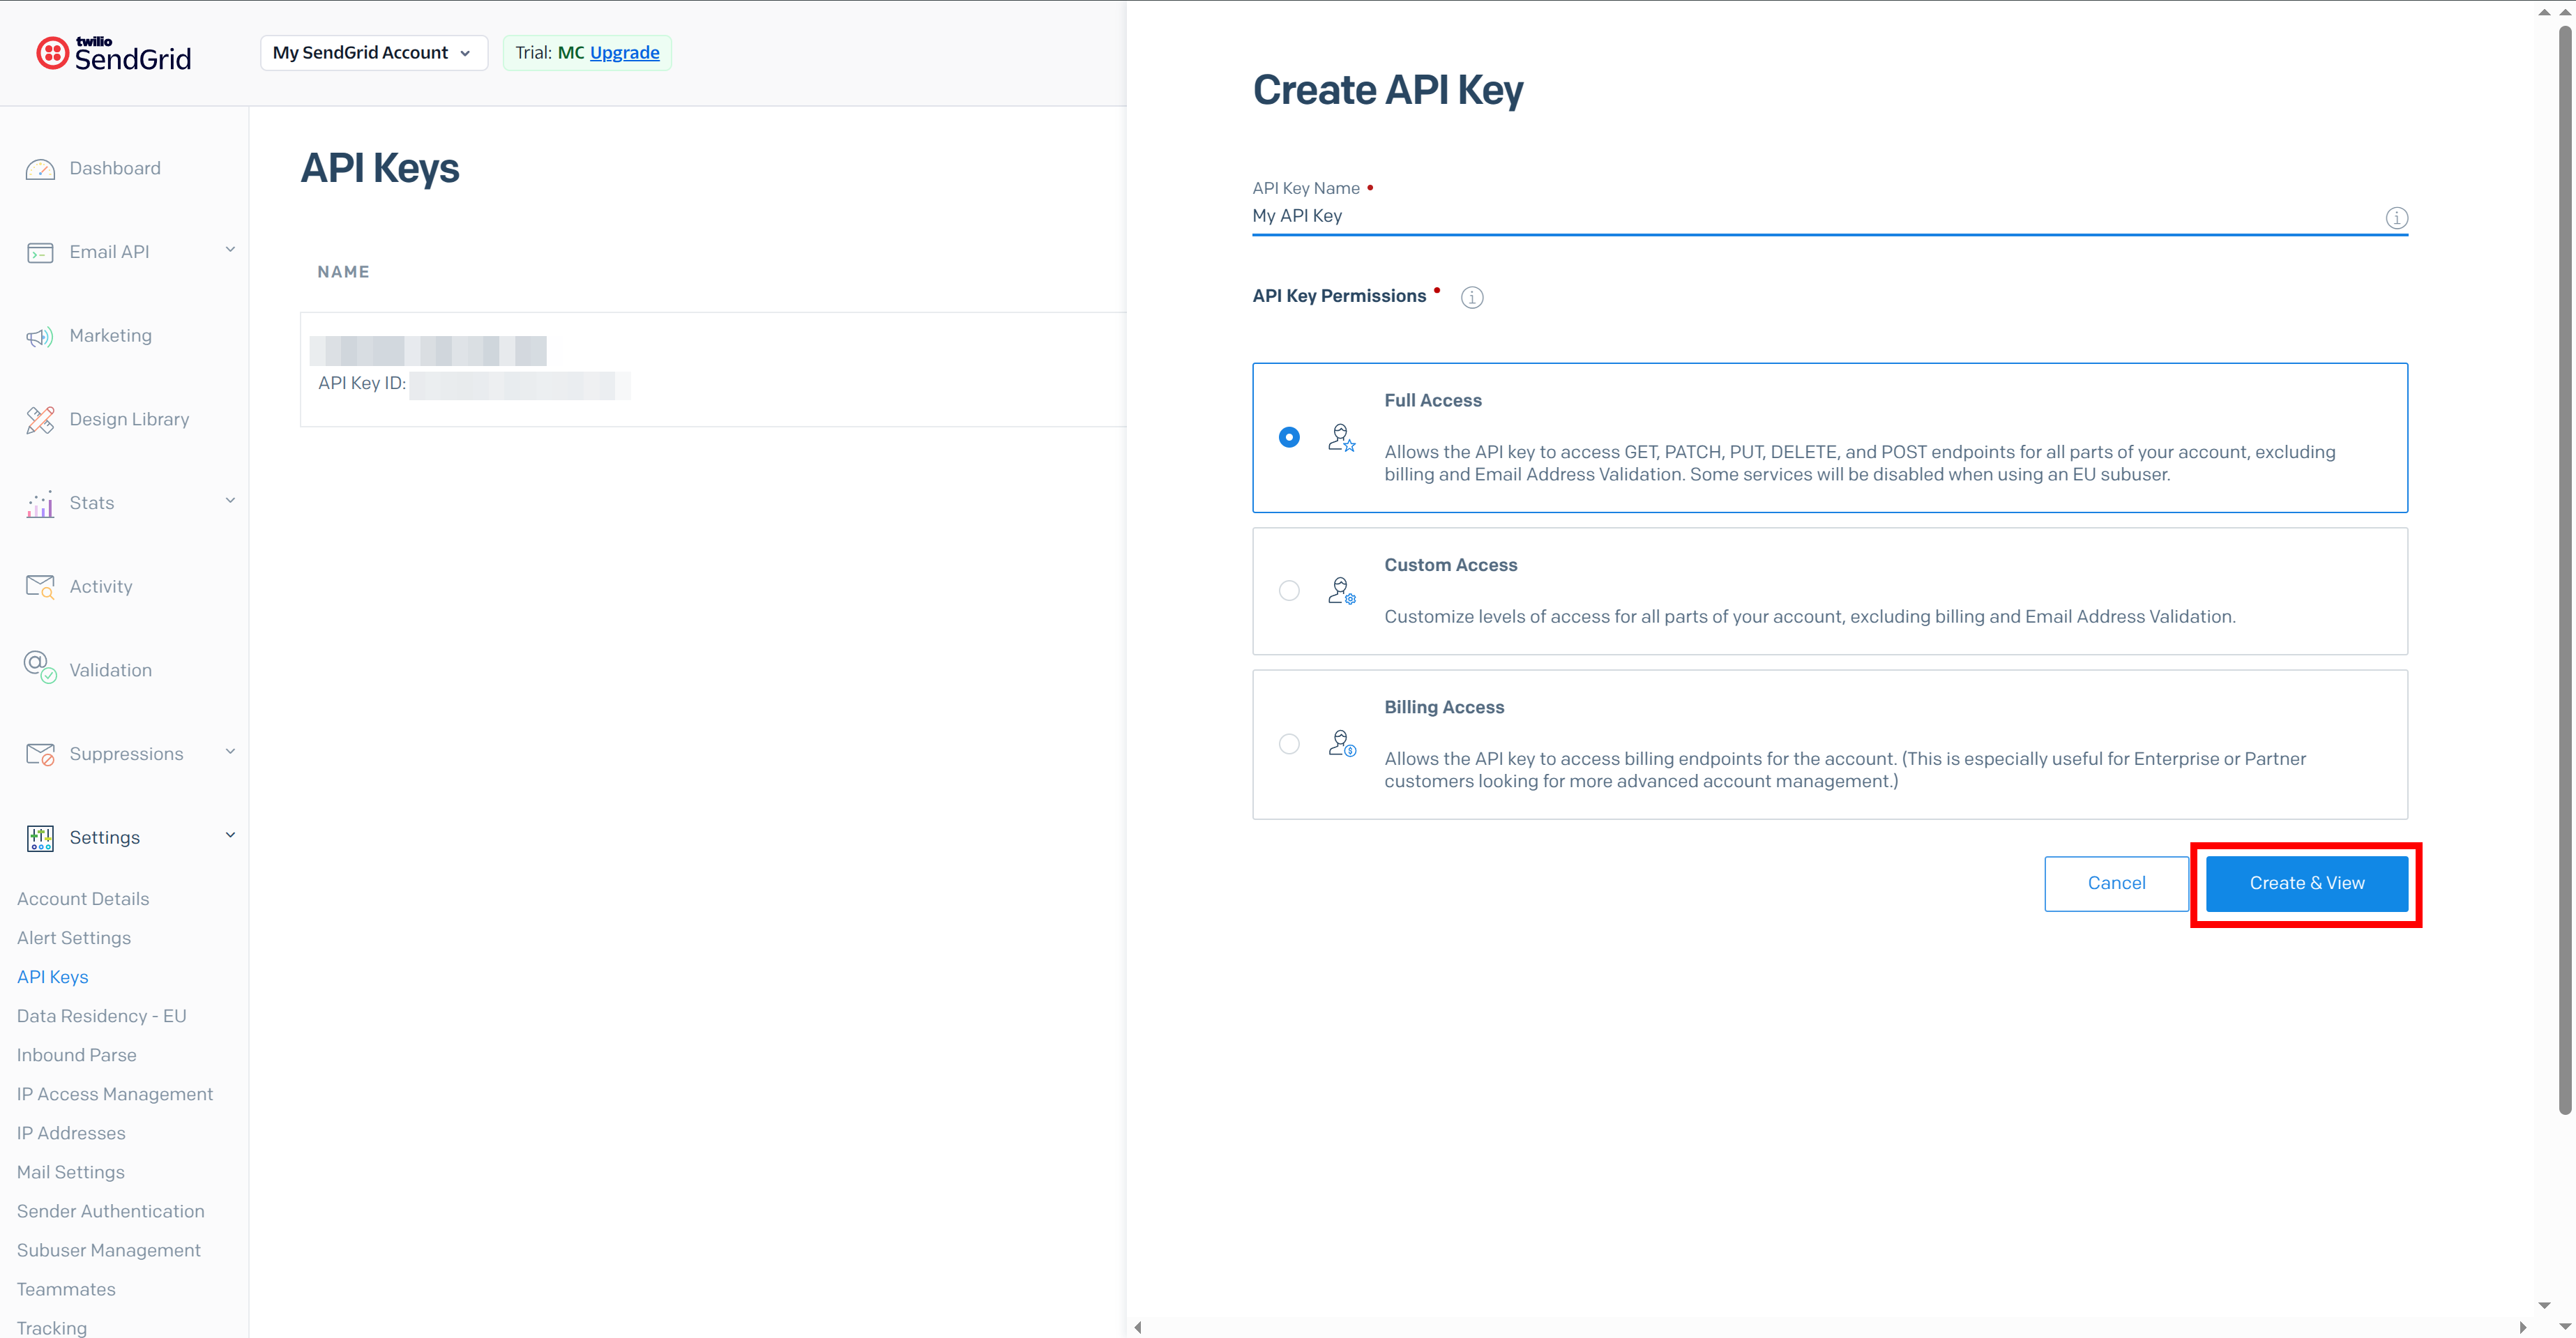Click the API Key Name input field
The image size is (2576, 1338).
click(x=1800, y=216)
